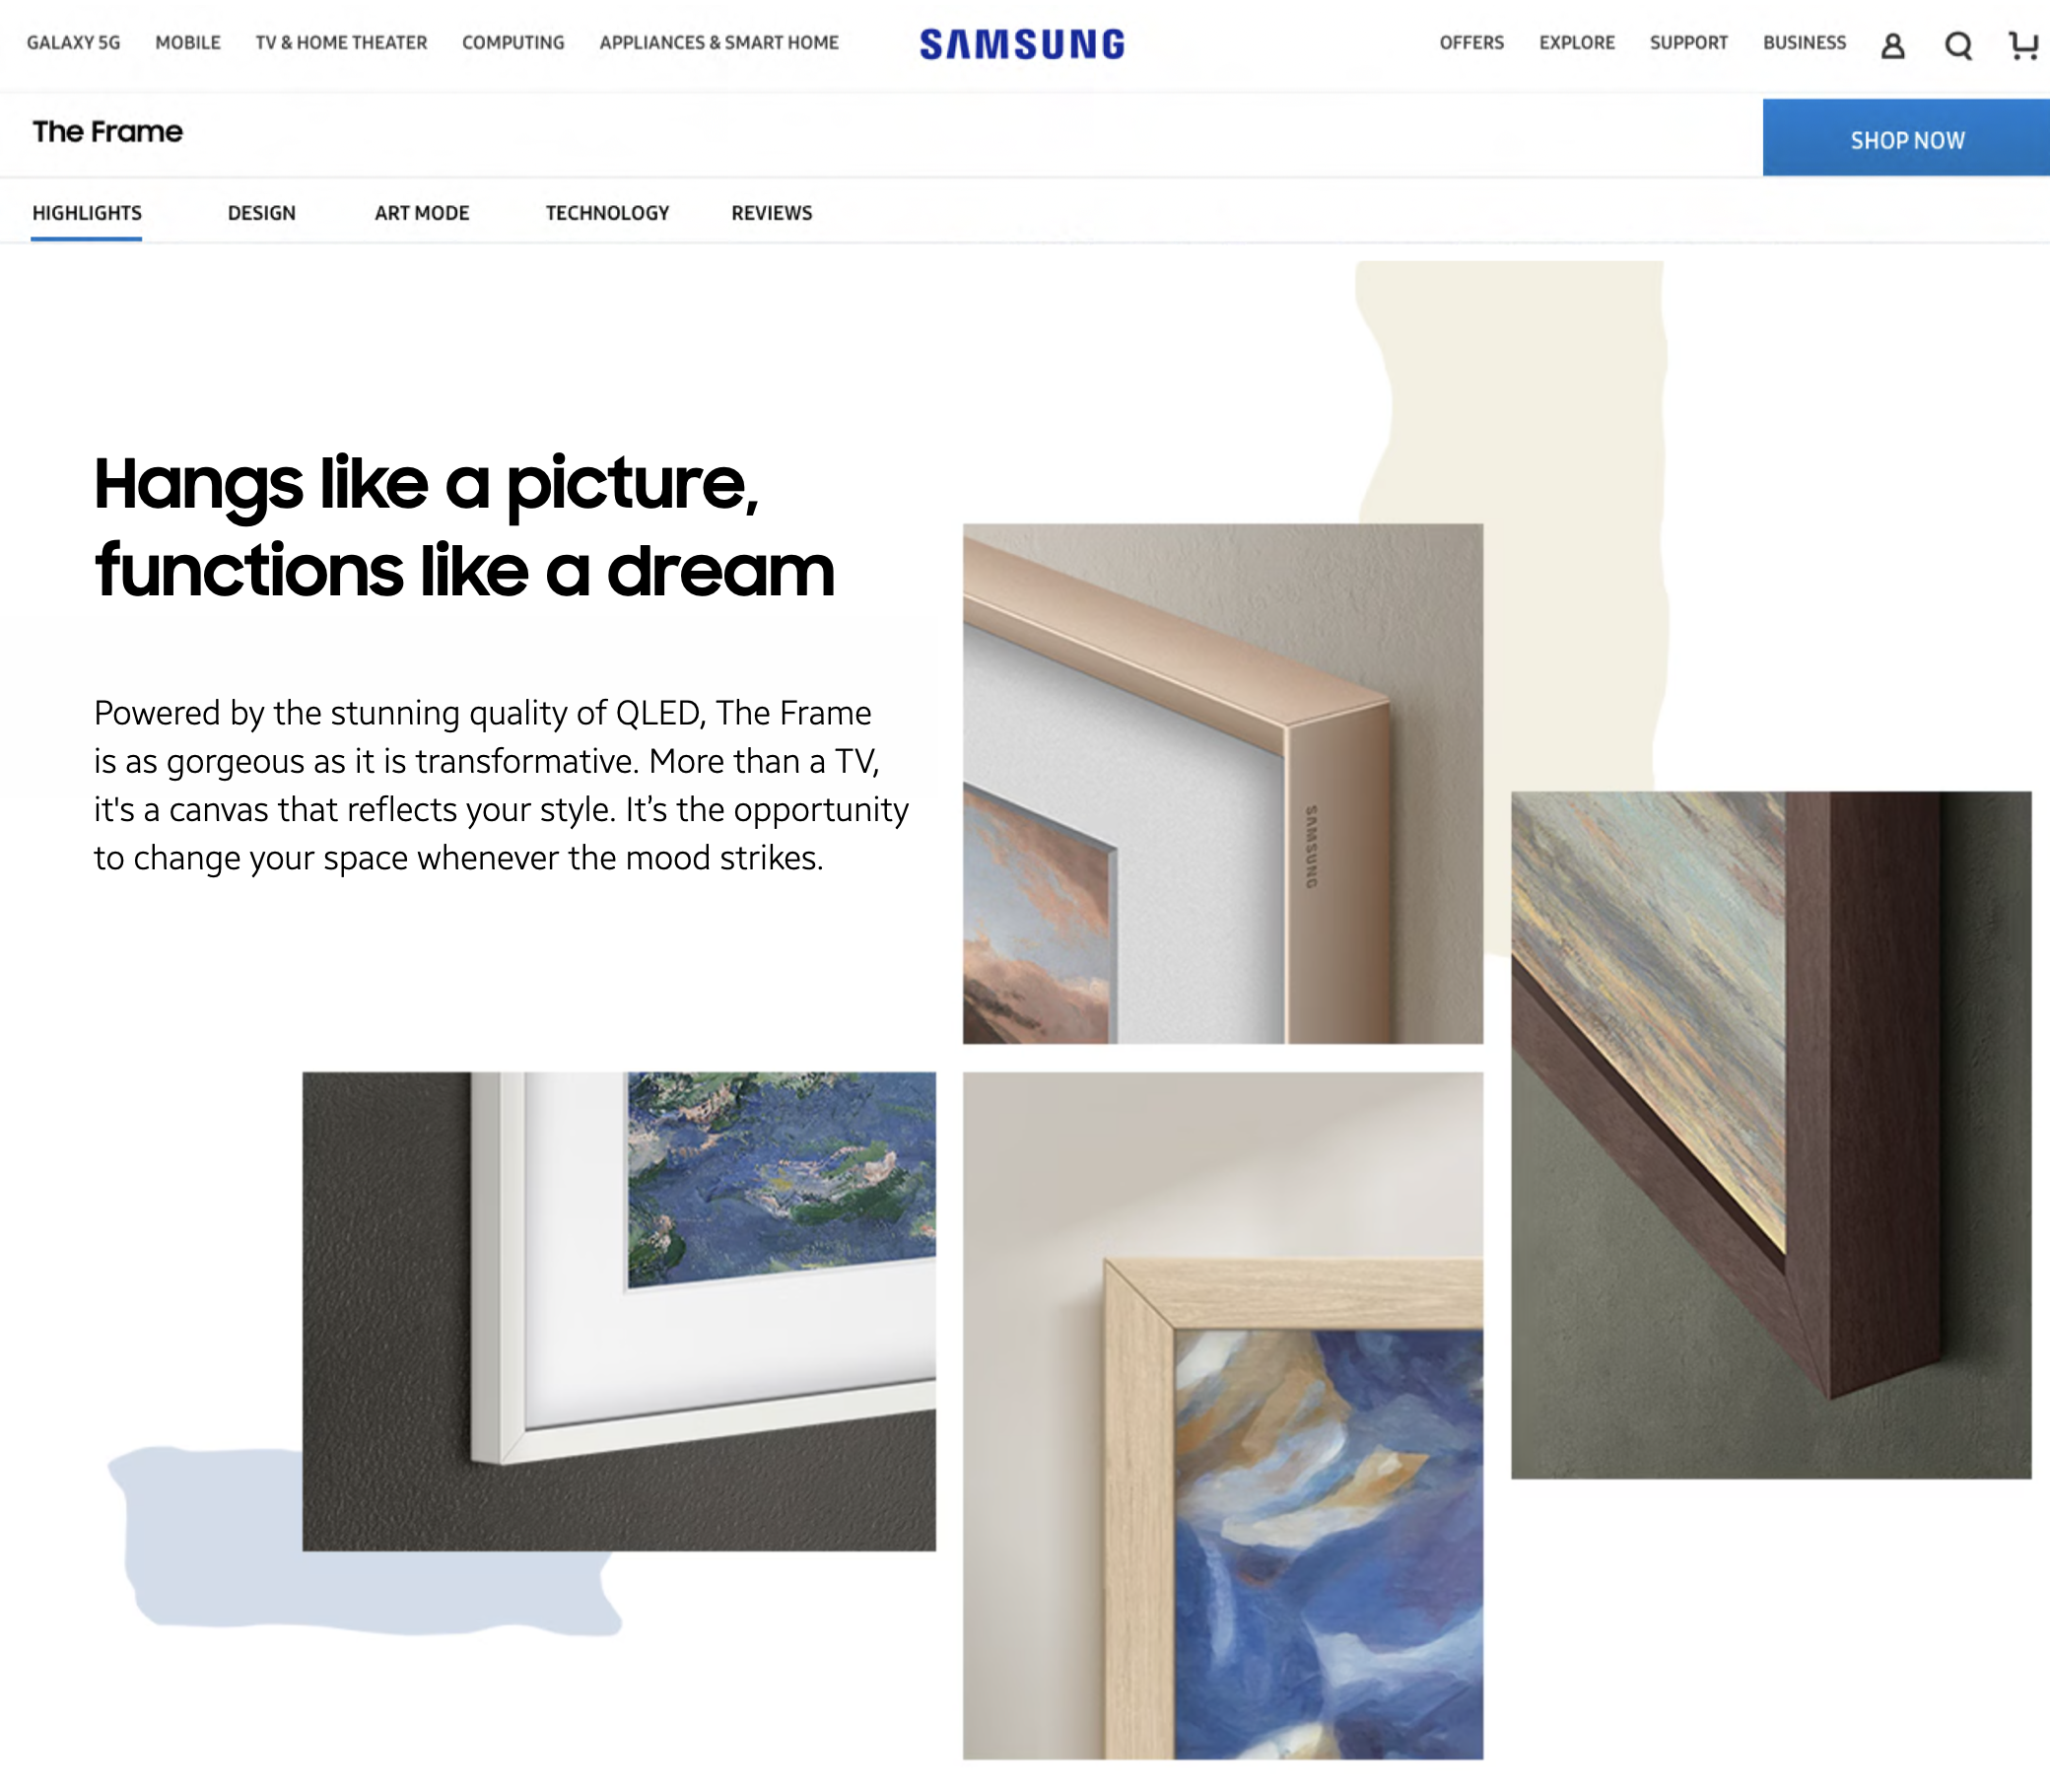
Task: Open Appliances & Smart Home menu
Action: [x=719, y=43]
